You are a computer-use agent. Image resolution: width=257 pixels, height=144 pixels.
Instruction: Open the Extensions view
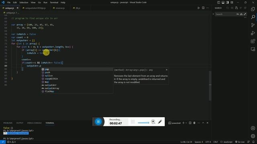[253, 41]
